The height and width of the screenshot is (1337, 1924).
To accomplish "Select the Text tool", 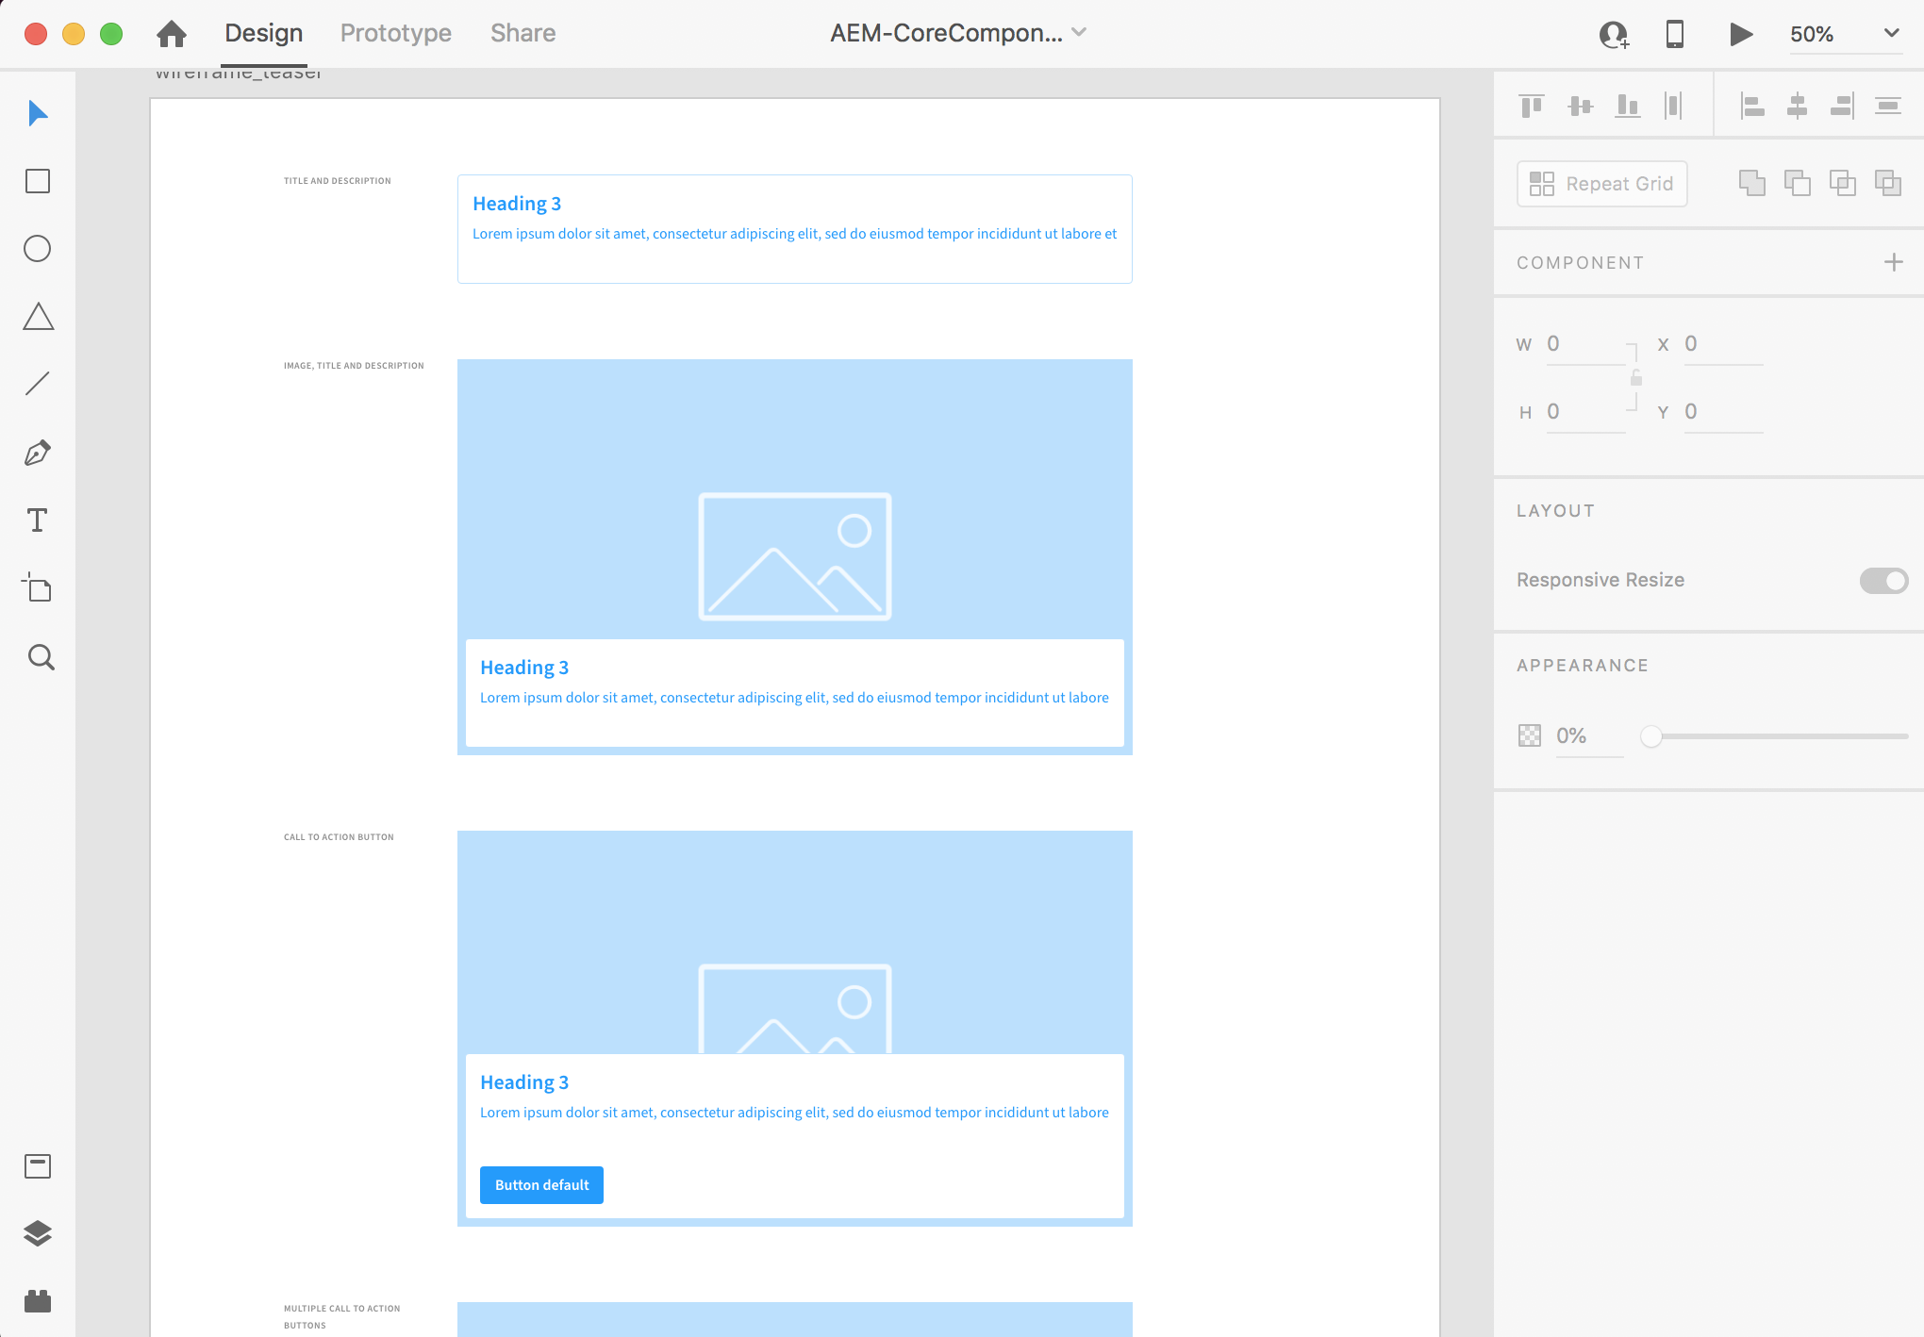I will 38,520.
